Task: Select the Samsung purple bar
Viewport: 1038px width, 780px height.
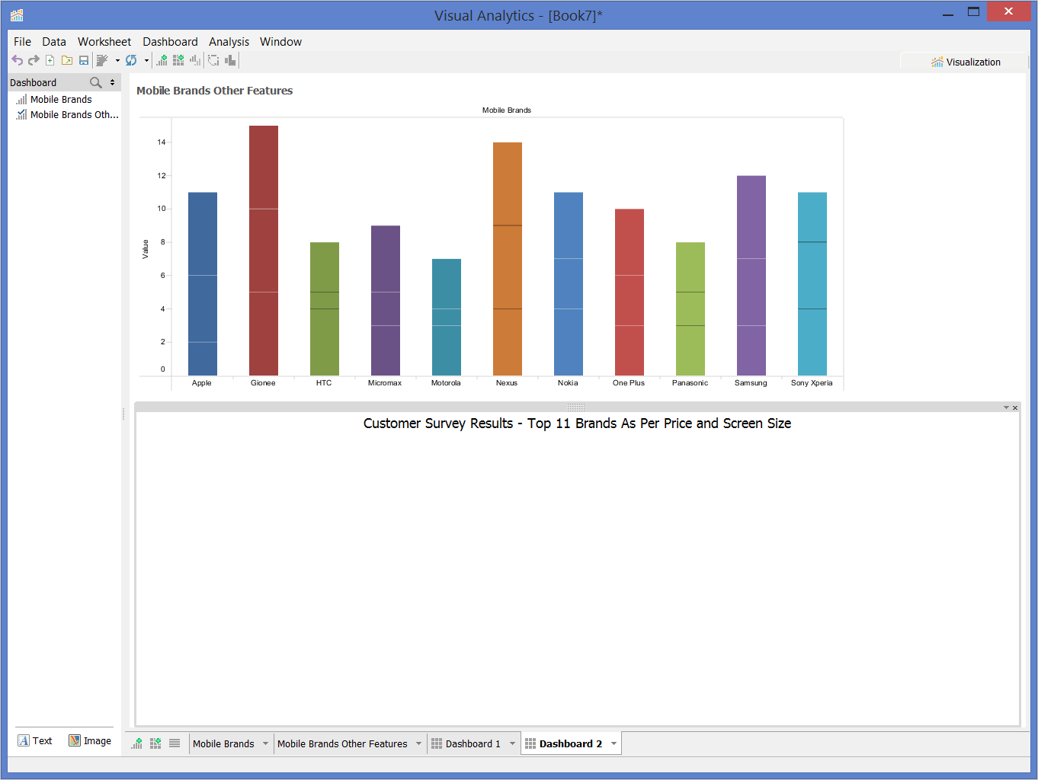Action: (x=751, y=276)
